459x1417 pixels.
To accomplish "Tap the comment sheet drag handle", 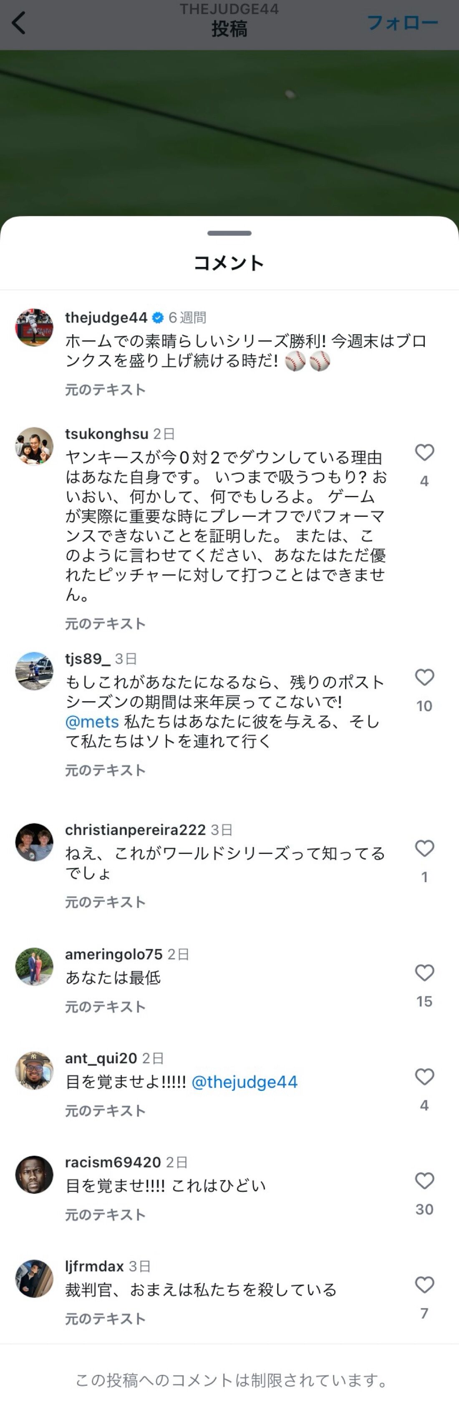I will click(229, 233).
